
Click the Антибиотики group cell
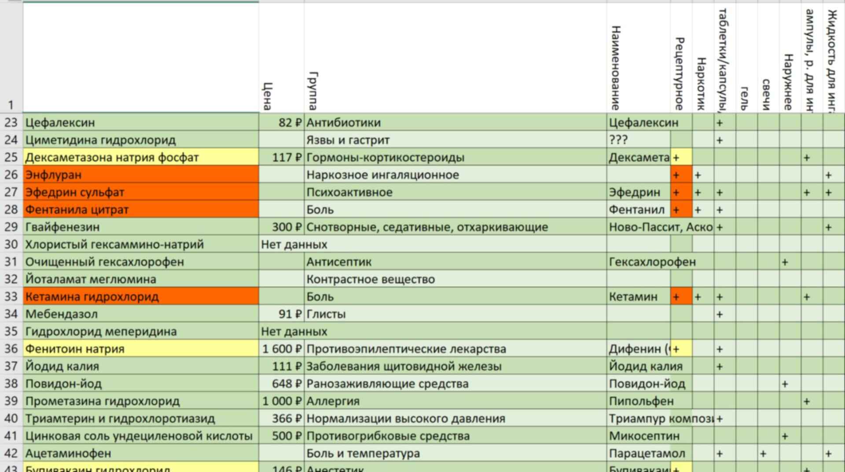pos(456,122)
